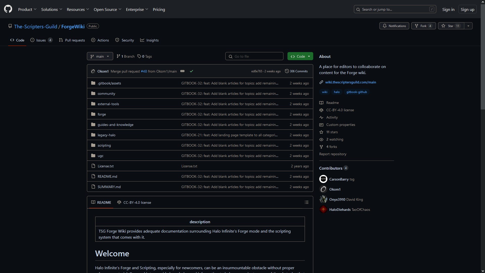Open README outline menu icon
This screenshot has width=485, height=273.
306,202
